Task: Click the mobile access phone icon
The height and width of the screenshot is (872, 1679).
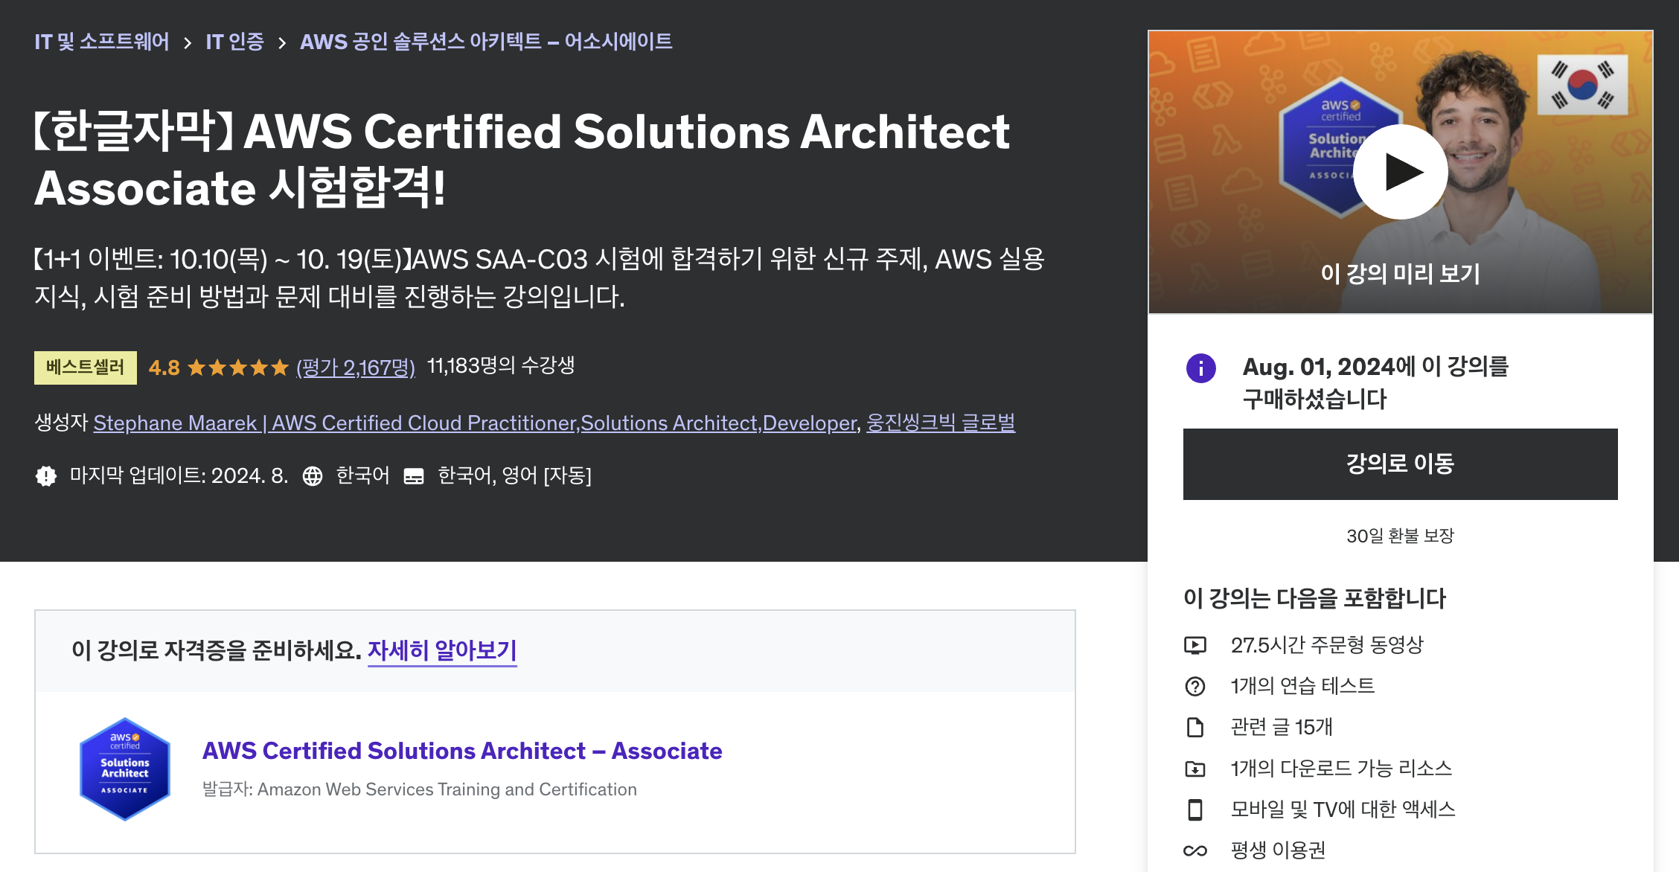Action: pyautogui.click(x=1195, y=810)
